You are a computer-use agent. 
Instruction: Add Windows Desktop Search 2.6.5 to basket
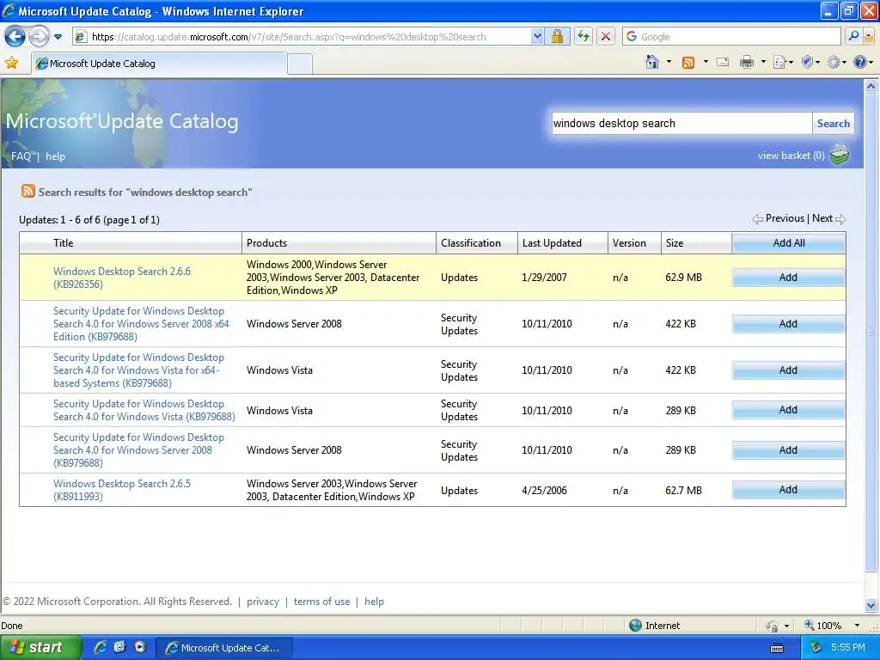788,490
